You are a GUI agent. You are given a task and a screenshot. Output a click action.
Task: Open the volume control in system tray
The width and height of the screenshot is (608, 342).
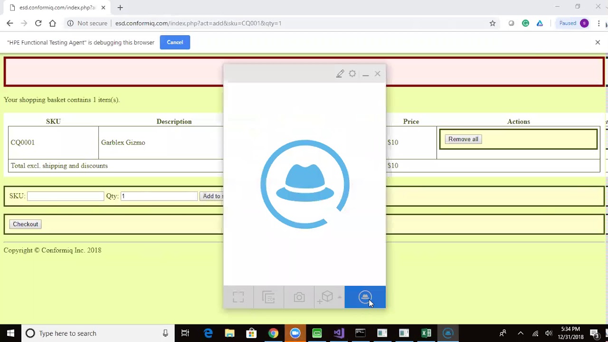point(549,333)
